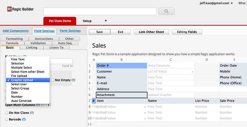Click the Ragic Builder logo
The width and height of the screenshot is (247, 127).
click(x=20, y=9)
